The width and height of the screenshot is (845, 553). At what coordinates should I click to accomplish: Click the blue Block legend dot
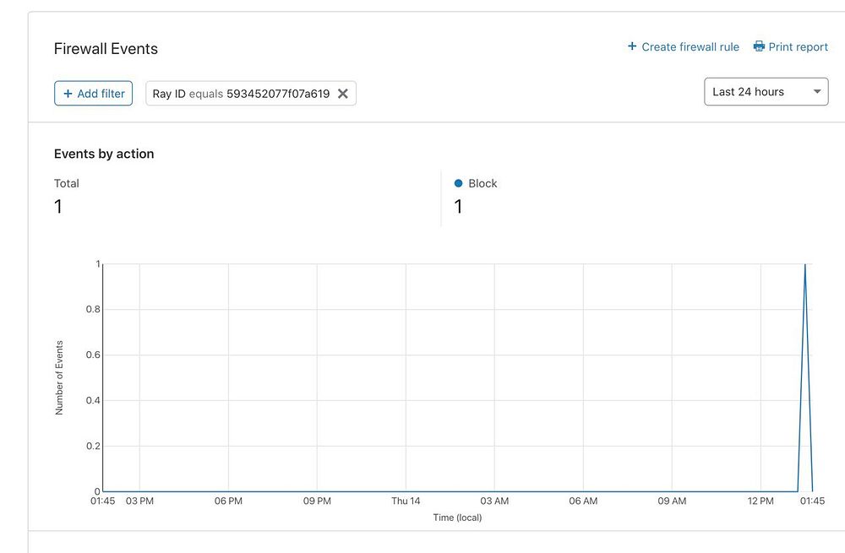459,183
